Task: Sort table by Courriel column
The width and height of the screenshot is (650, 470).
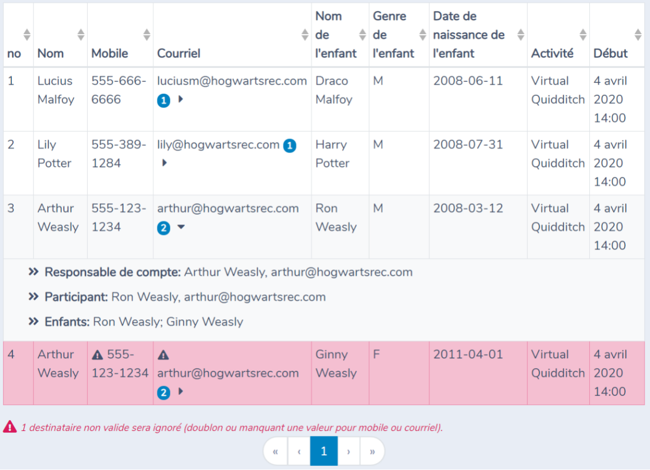Action: click(x=305, y=35)
